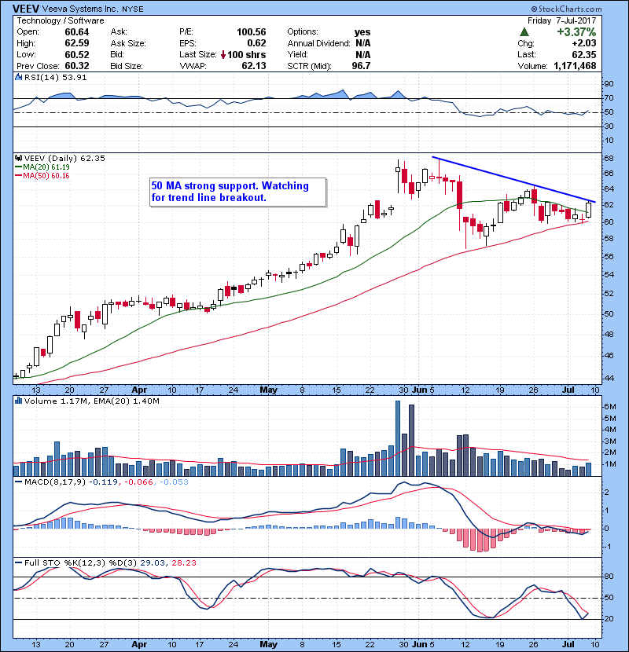Click the last white candlestick on July 7

[x=588, y=210]
